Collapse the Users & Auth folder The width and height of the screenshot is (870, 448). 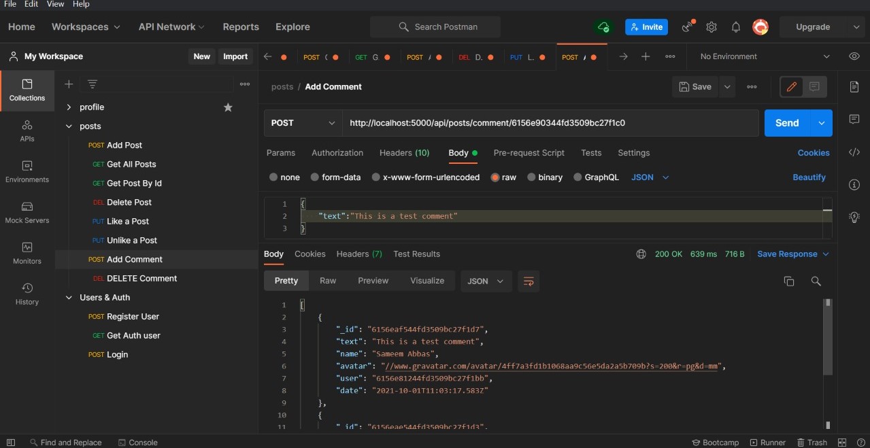pyautogui.click(x=69, y=297)
